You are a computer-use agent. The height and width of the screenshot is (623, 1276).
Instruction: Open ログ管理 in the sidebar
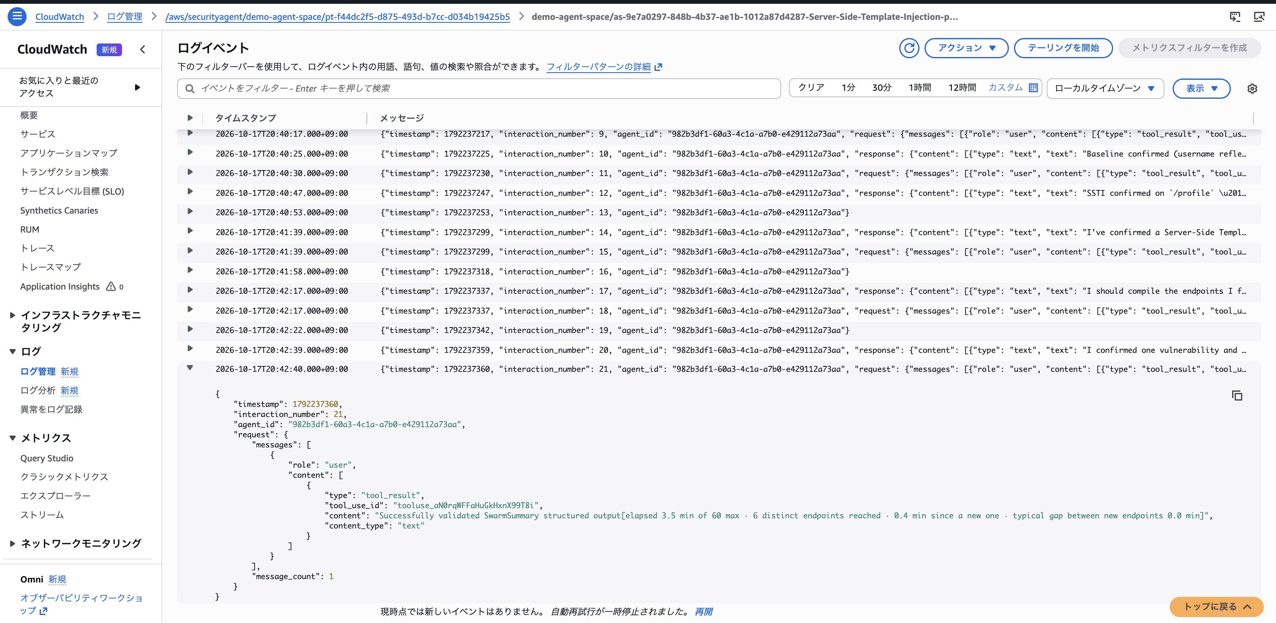point(38,372)
